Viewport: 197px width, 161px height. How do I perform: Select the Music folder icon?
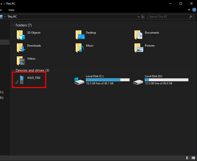pyautogui.click(x=80, y=48)
